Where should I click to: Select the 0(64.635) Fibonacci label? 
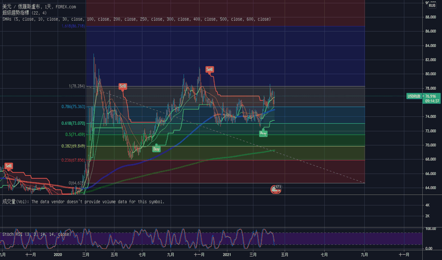tap(77, 182)
